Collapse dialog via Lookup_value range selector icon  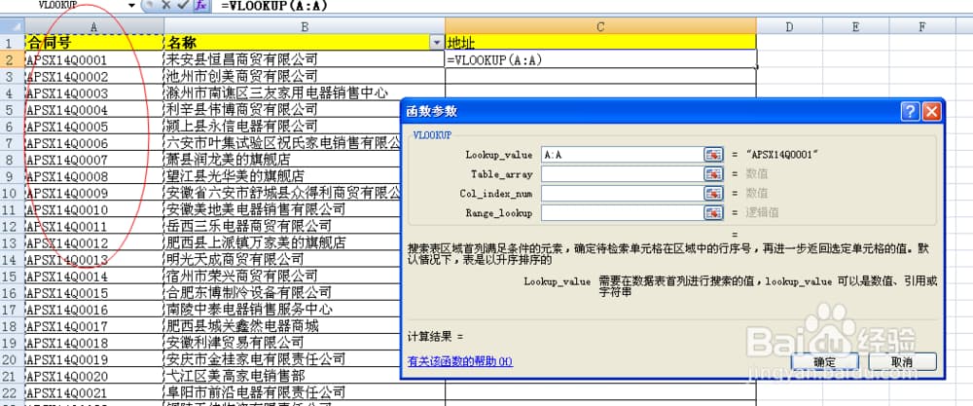point(713,155)
